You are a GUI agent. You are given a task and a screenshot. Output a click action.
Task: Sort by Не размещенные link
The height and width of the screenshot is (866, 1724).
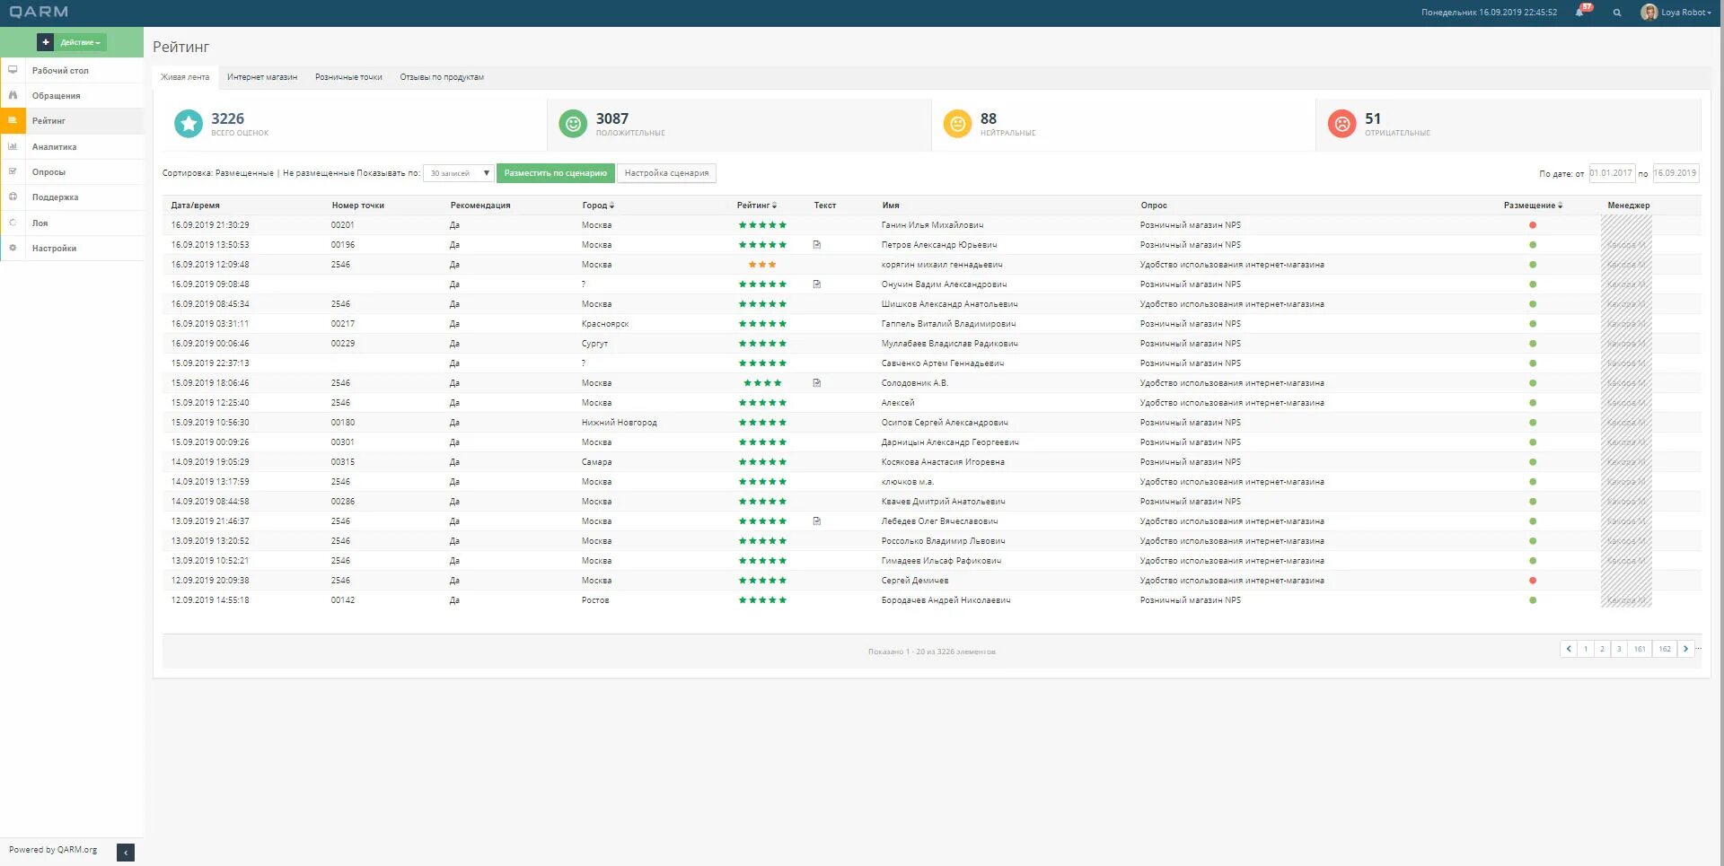click(x=319, y=173)
